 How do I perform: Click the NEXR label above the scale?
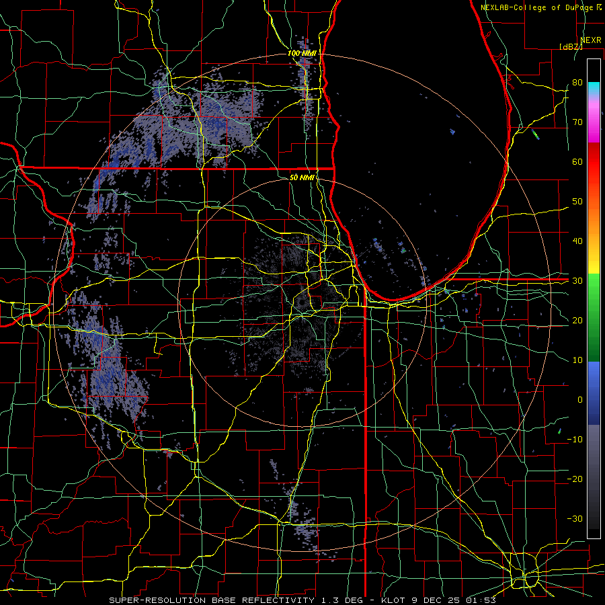click(591, 40)
